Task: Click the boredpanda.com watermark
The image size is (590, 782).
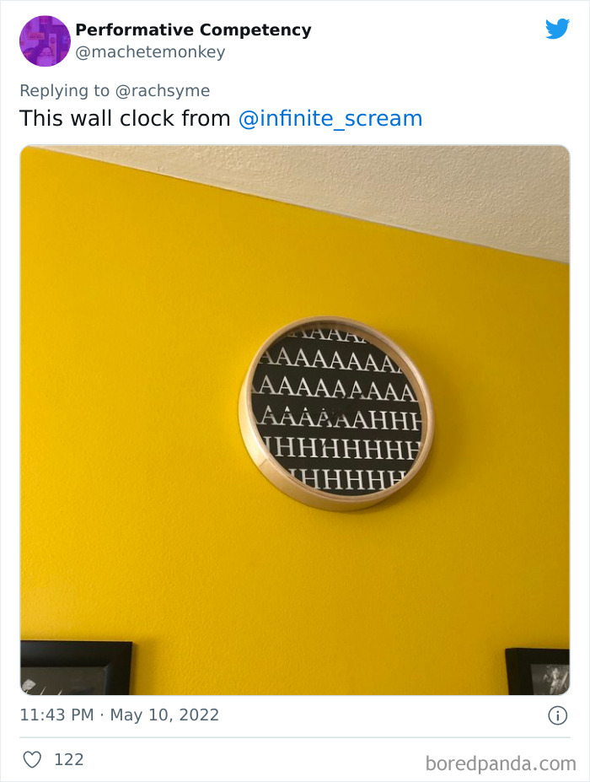Action: click(501, 763)
